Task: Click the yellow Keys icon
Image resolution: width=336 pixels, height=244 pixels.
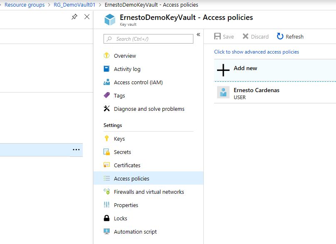Action: [106, 139]
